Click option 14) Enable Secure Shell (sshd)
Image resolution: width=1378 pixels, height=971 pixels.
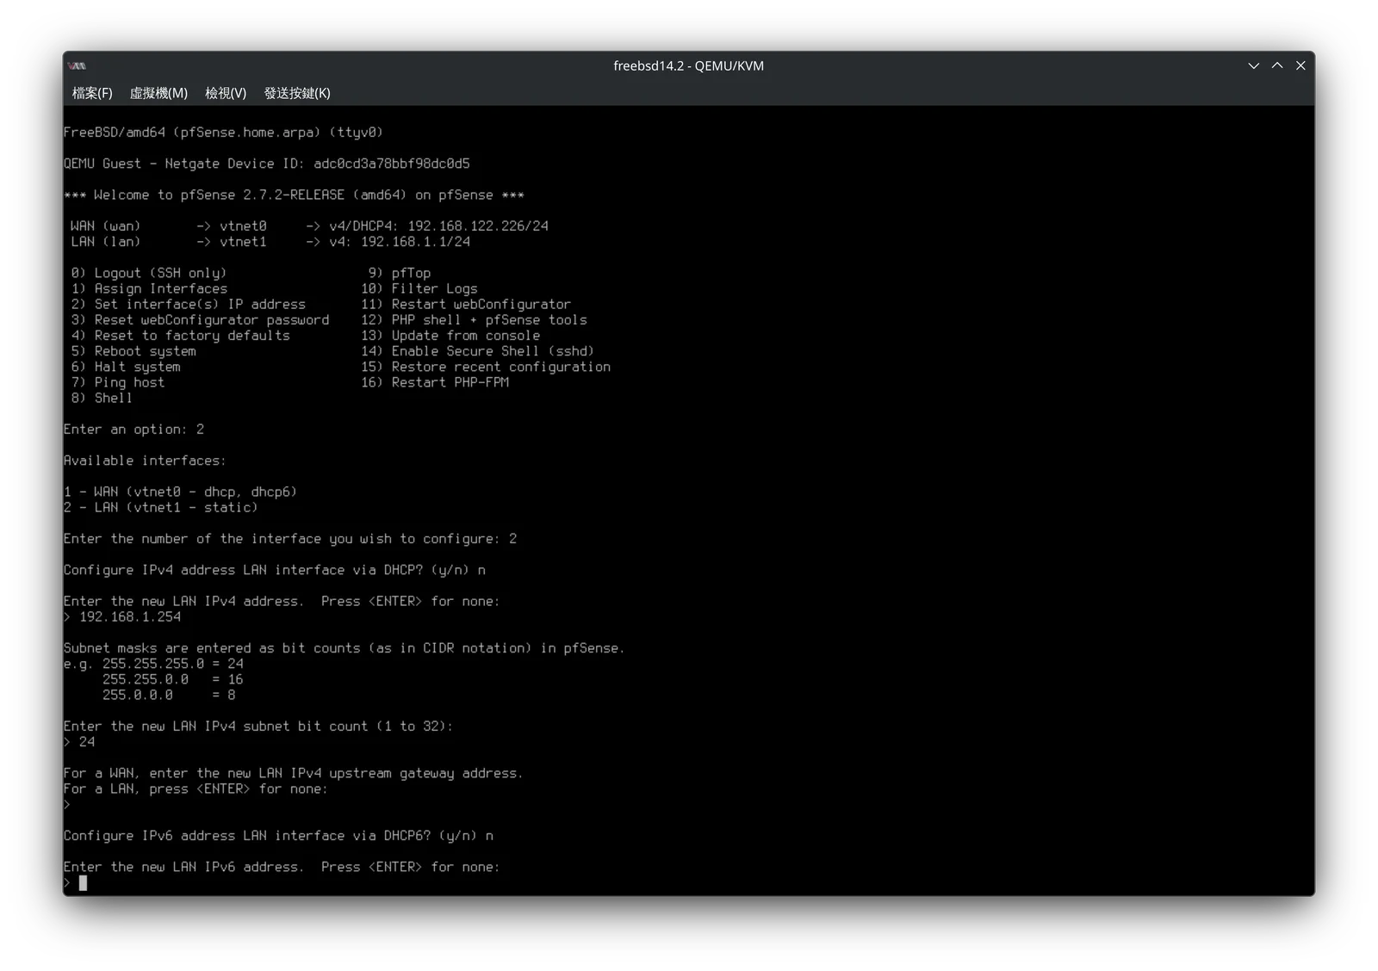tap(478, 351)
